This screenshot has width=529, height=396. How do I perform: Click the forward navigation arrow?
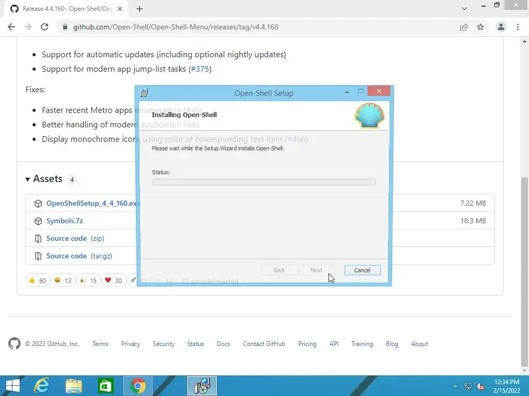tap(28, 27)
